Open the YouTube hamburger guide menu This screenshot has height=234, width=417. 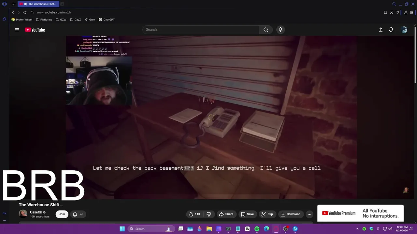click(17, 30)
